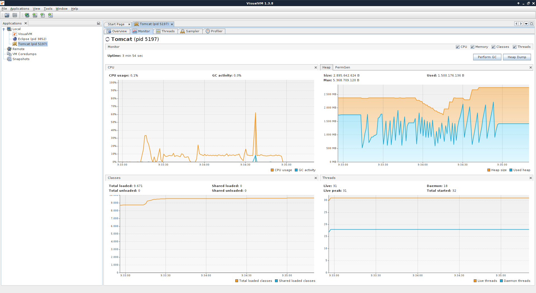Uncheck the CPU graph checkbox
The height and width of the screenshot is (293, 536).
(458, 47)
